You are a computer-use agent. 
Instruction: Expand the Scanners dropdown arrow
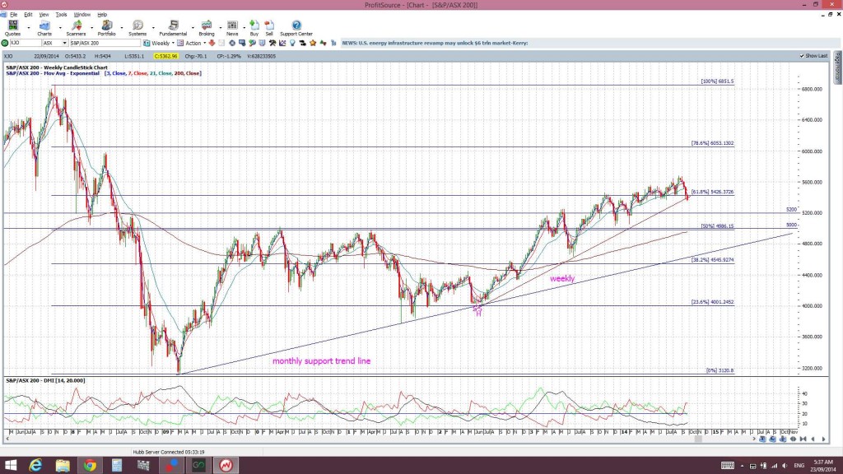(x=91, y=27)
